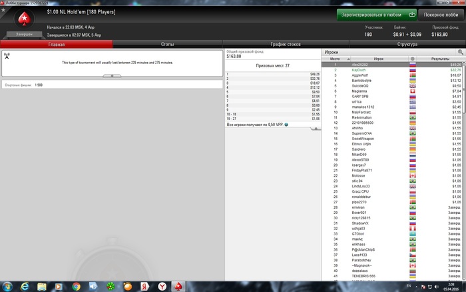Sort players by Место column
The image size is (466, 292).
pyautogui.click(x=336, y=59)
